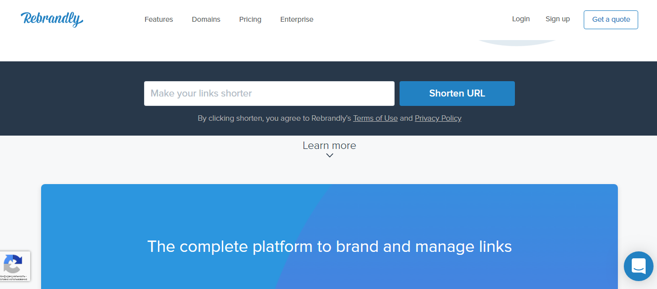657x289 pixels.
Task: Open the Pricing page
Action: (250, 19)
